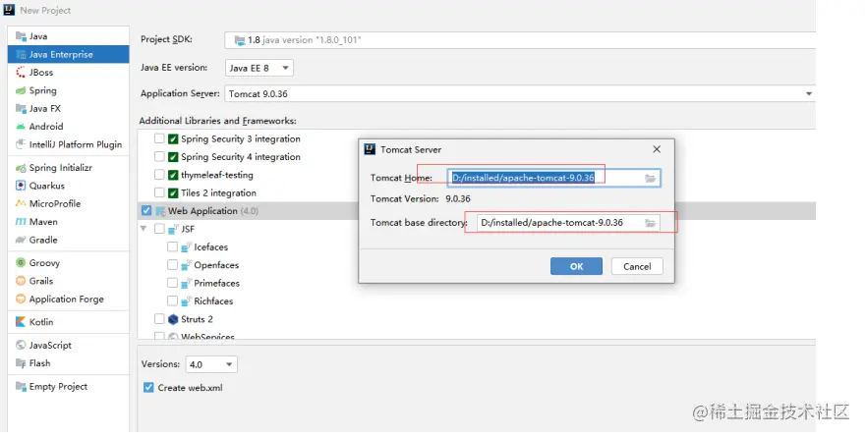Browse folder icon for Tomcat base directory
The height and width of the screenshot is (437, 865).
tap(651, 223)
